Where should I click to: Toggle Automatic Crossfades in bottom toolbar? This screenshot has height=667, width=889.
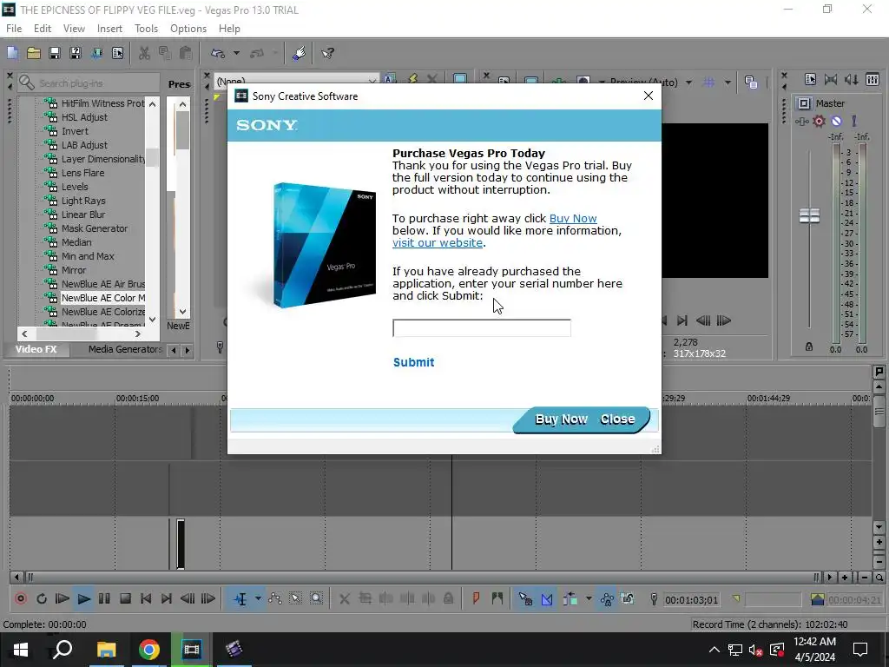tap(547, 599)
